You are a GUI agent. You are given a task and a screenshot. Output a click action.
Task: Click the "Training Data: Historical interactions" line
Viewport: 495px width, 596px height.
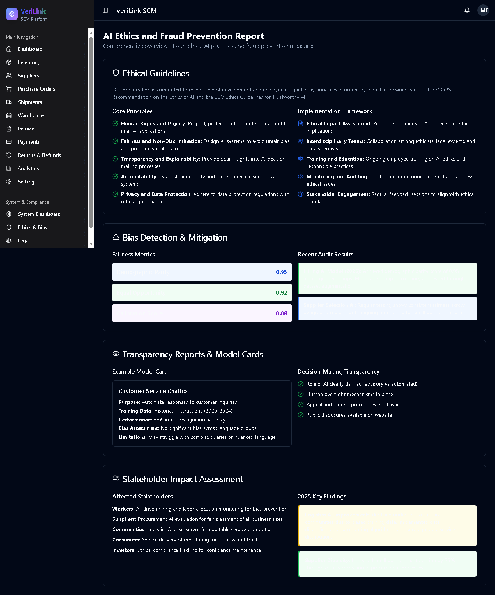tap(176, 411)
